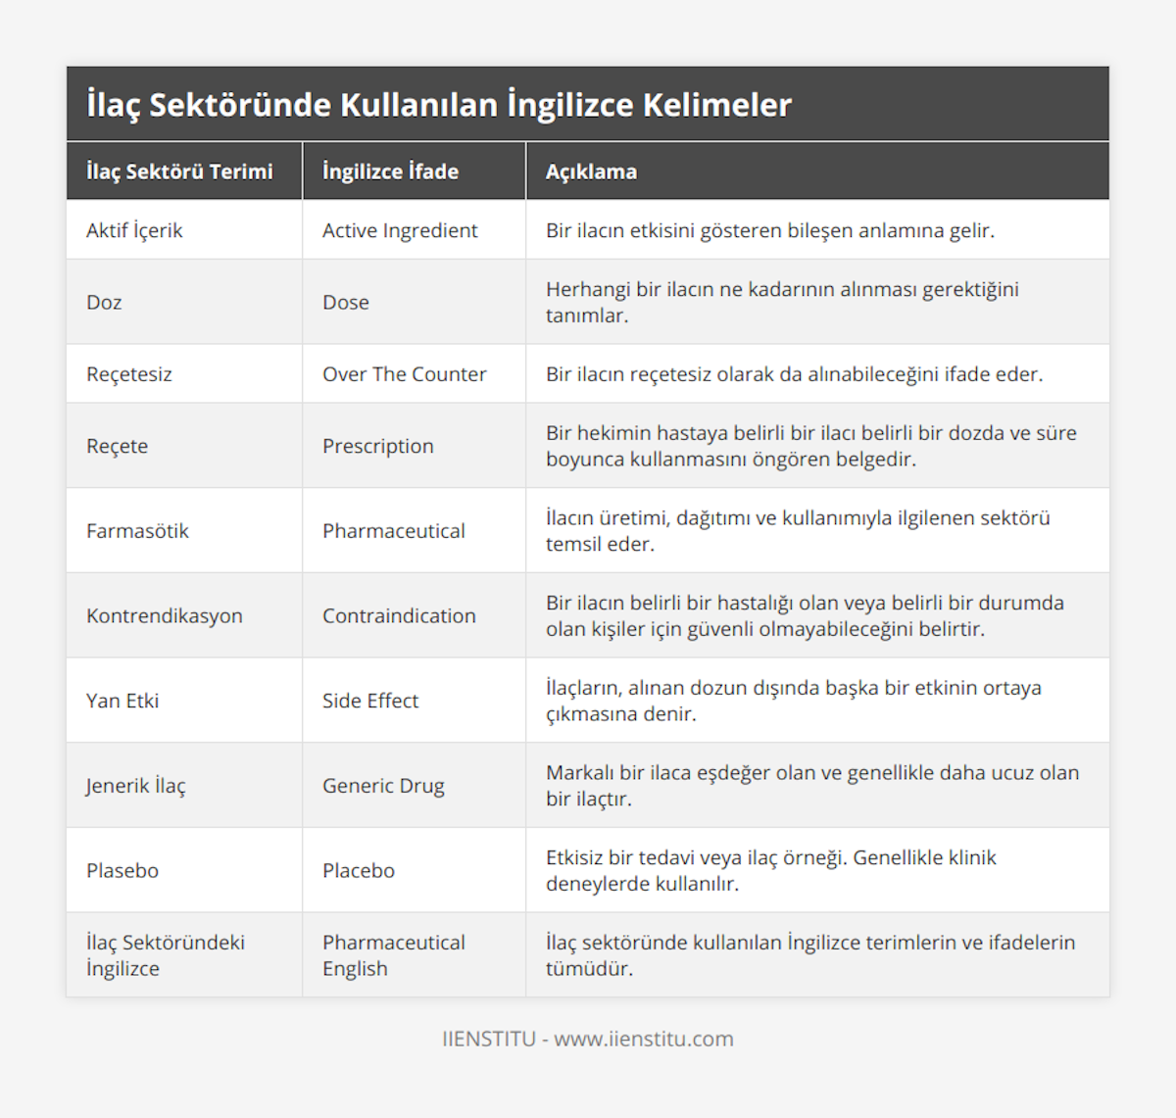Select the Pharmaceutical English cell

(394, 955)
